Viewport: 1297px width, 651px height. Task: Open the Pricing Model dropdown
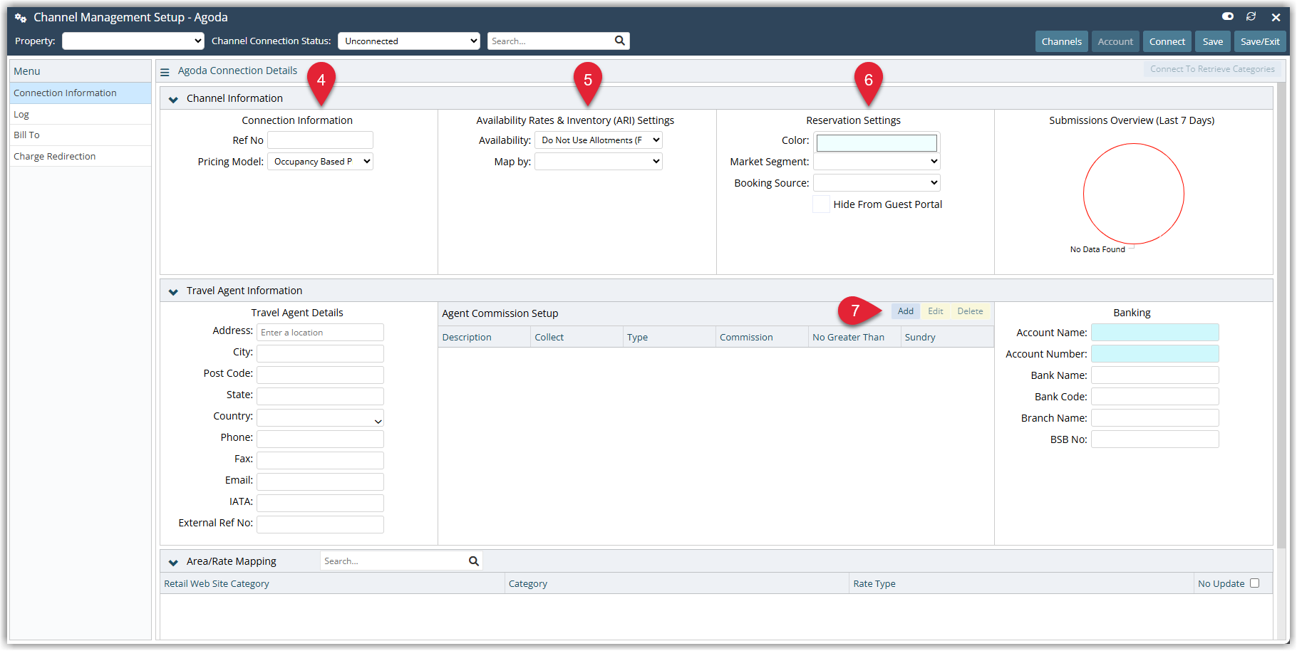coord(321,162)
